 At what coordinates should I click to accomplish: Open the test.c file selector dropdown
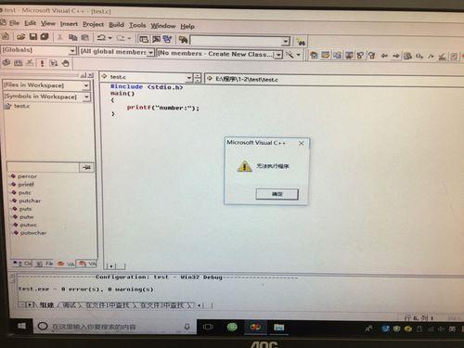pos(189,77)
